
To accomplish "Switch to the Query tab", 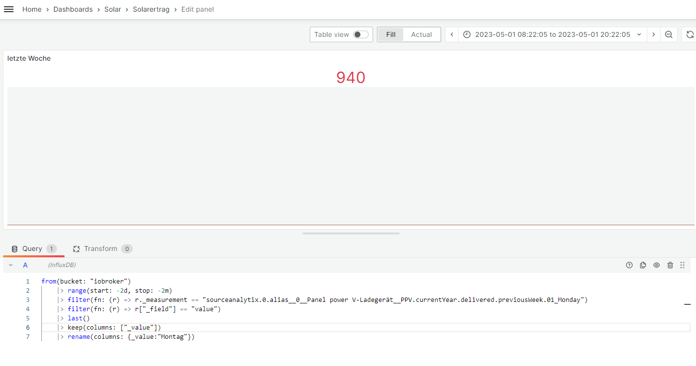I will tap(34, 249).
